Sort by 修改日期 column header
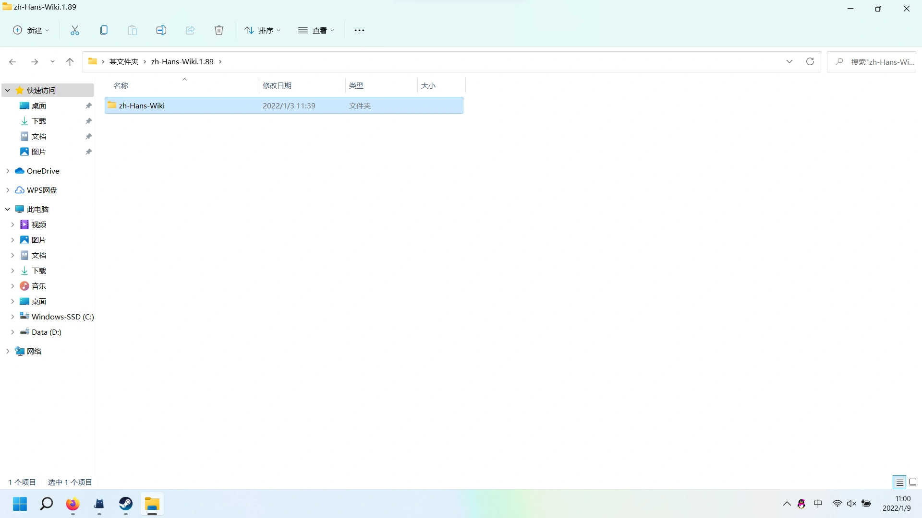 [277, 85]
